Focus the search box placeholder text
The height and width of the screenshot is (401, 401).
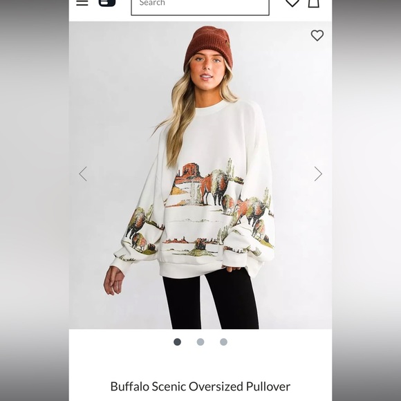pos(152,3)
